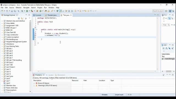This screenshot has width=176, height=99.
Task: Switch to the Java perspective icon
Action: pyautogui.click(x=170, y=11)
